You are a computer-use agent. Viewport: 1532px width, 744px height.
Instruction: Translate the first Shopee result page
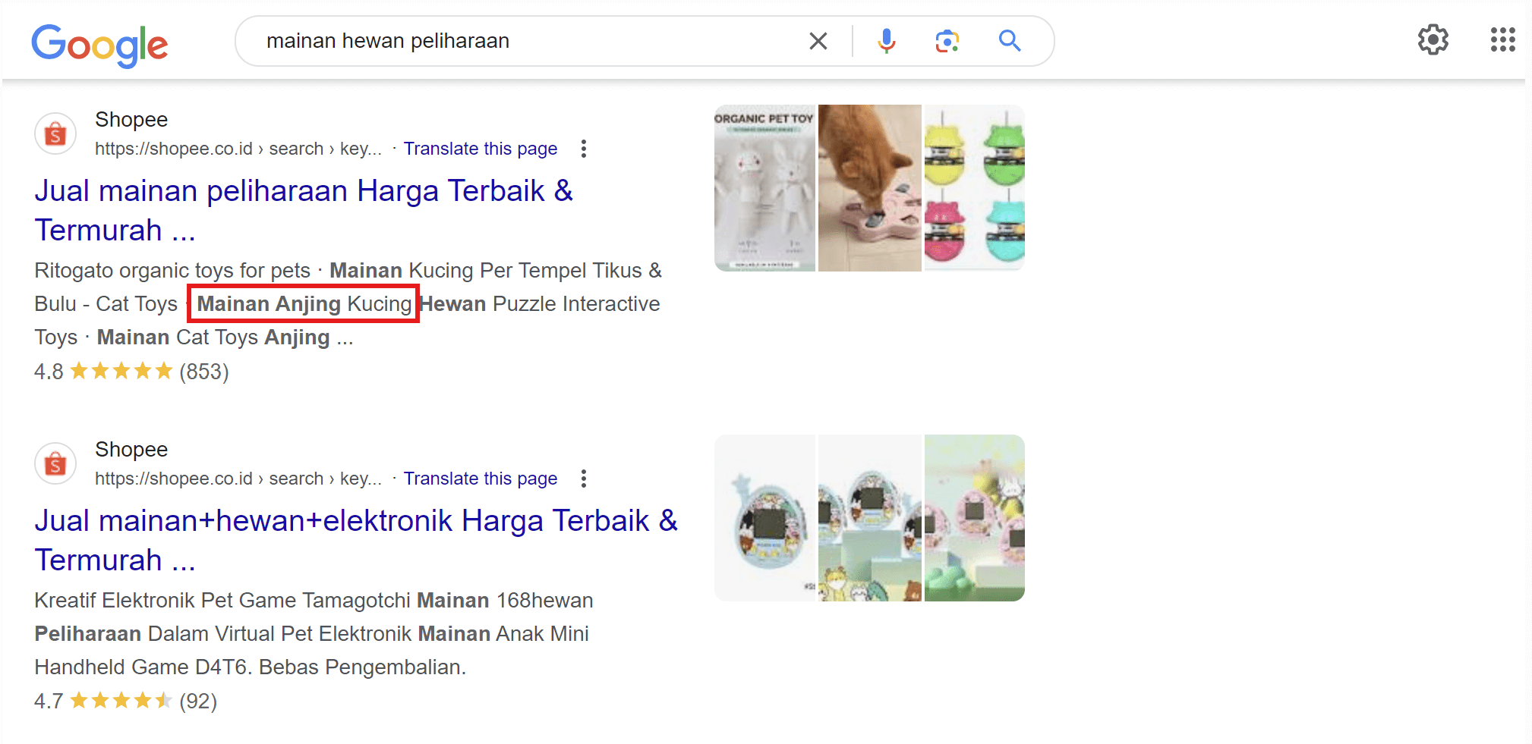(x=481, y=148)
